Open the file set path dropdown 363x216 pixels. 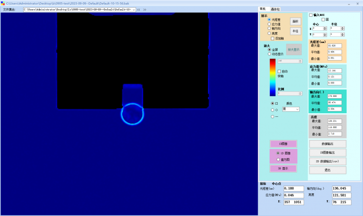coord(134,10)
